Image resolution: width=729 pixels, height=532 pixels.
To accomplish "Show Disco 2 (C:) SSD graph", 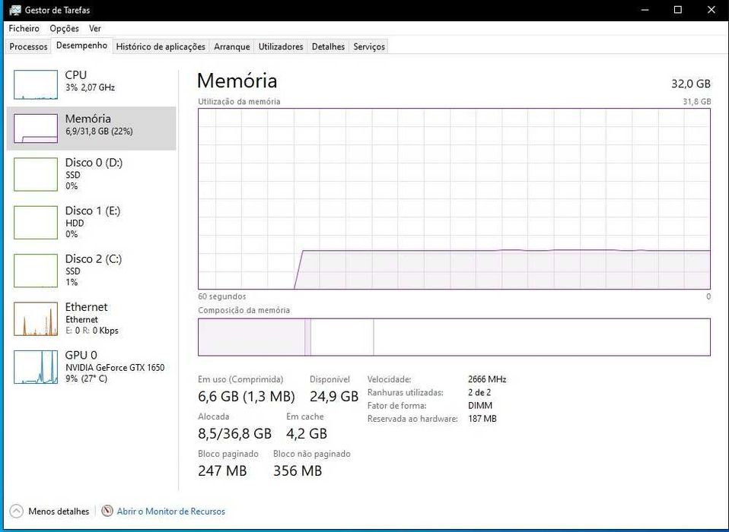I will [36, 270].
